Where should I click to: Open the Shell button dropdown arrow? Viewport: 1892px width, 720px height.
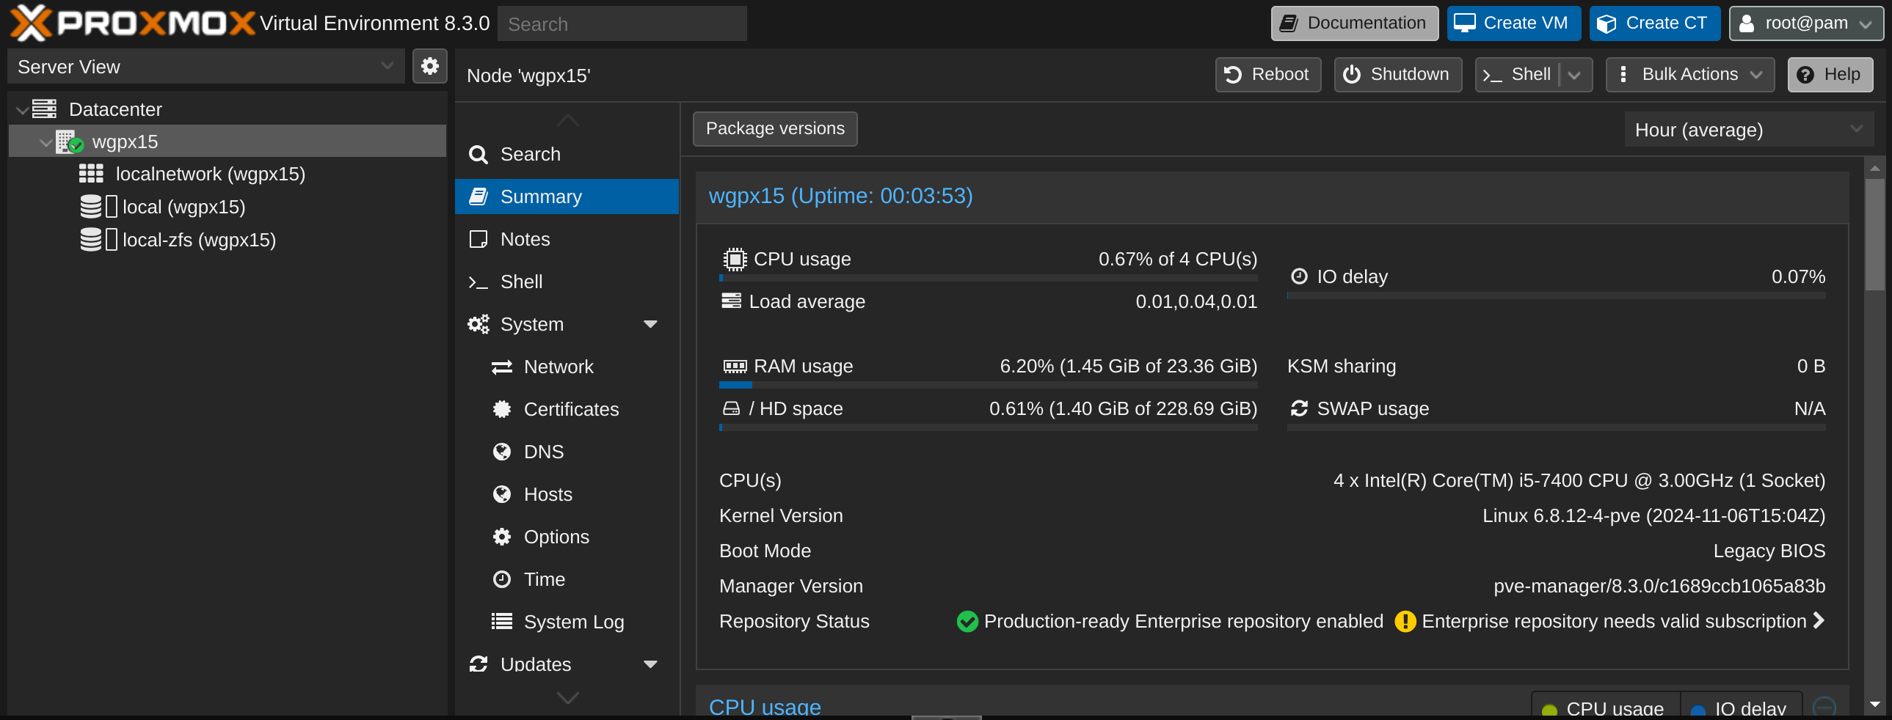[1575, 75]
